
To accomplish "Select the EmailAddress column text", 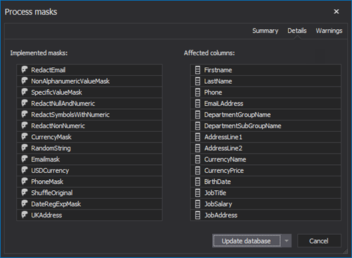I will (x=224, y=104).
